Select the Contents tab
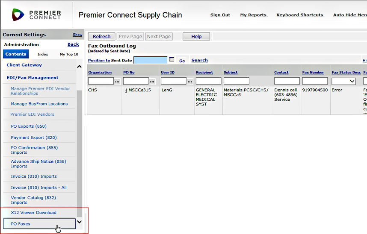 pyautogui.click(x=16, y=54)
